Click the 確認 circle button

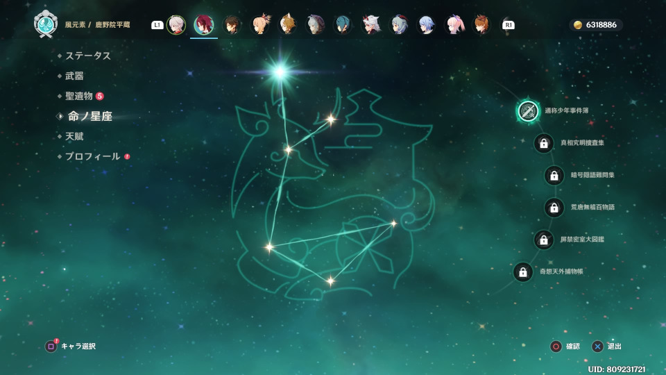pos(556,347)
